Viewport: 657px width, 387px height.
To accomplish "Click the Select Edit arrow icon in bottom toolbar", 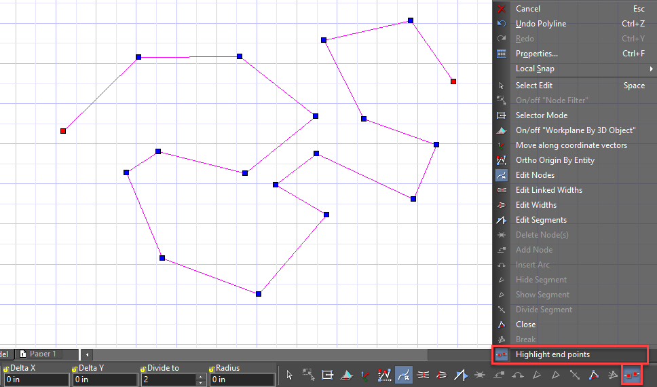I will click(x=289, y=374).
